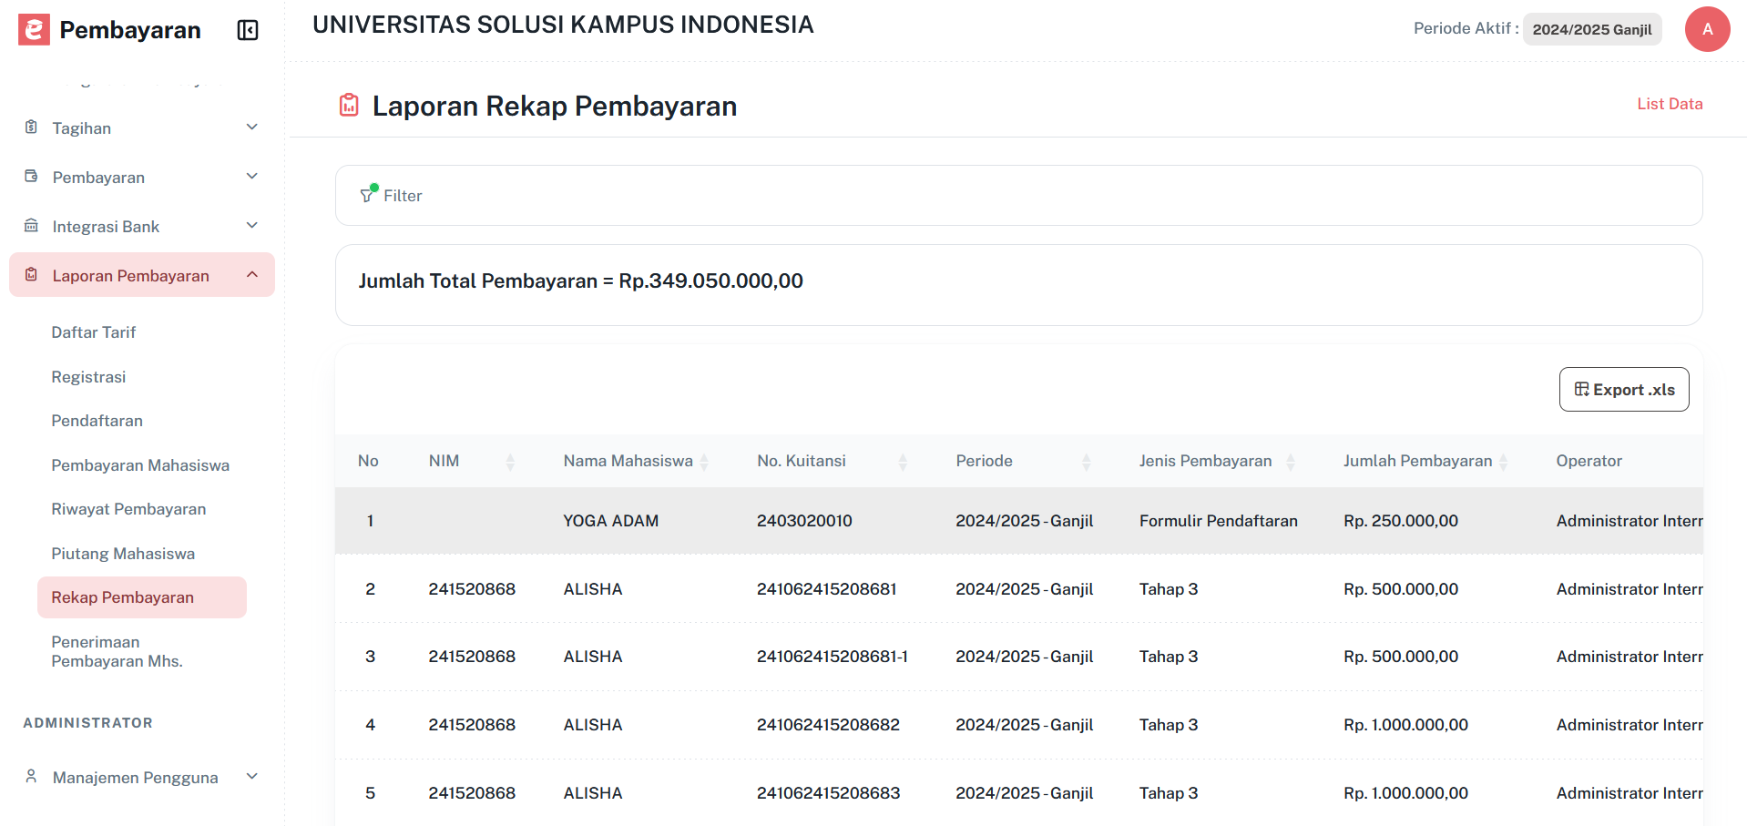Open Penerimaan Pembayaran Mhs. report
The height and width of the screenshot is (826, 1747).
pyautogui.click(x=117, y=651)
